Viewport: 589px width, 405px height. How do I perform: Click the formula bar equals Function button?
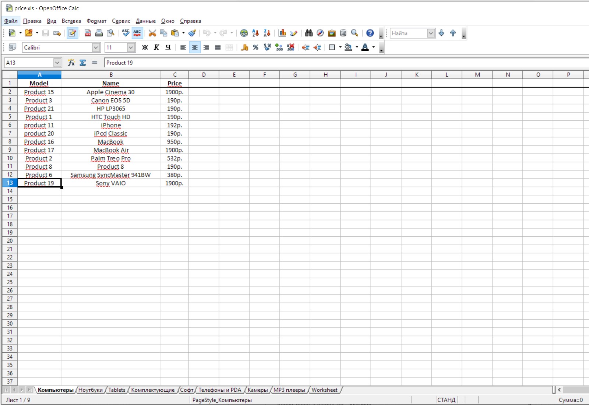click(x=95, y=63)
